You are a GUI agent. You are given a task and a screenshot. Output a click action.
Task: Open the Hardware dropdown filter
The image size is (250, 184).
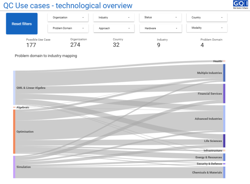[160, 28]
